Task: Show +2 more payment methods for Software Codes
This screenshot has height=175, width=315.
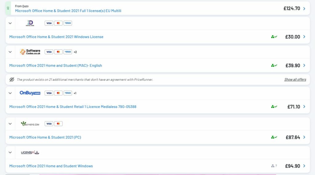Action: tap(75, 52)
